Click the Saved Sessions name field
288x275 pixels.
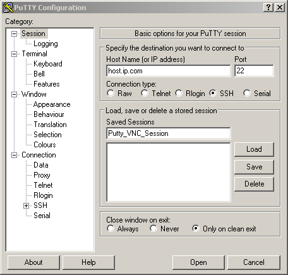click(x=169, y=133)
